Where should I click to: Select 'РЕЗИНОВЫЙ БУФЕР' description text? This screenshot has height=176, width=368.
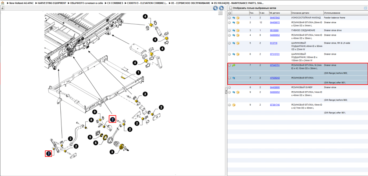point(302,88)
